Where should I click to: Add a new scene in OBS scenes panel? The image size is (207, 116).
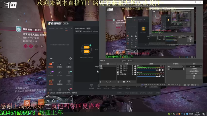tap(101, 82)
